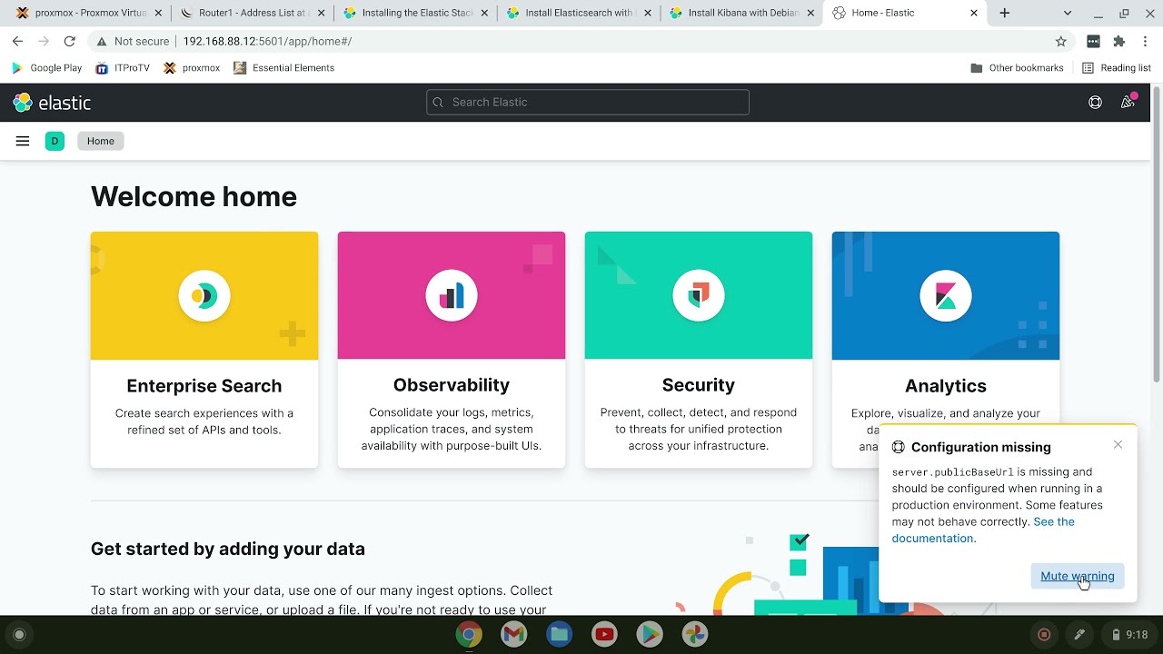The image size is (1163, 654).
Task: Open a new browser tab
Action: tap(1004, 13)
